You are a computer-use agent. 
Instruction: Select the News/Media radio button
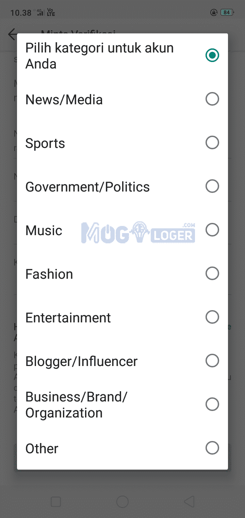tap(212, 99)
